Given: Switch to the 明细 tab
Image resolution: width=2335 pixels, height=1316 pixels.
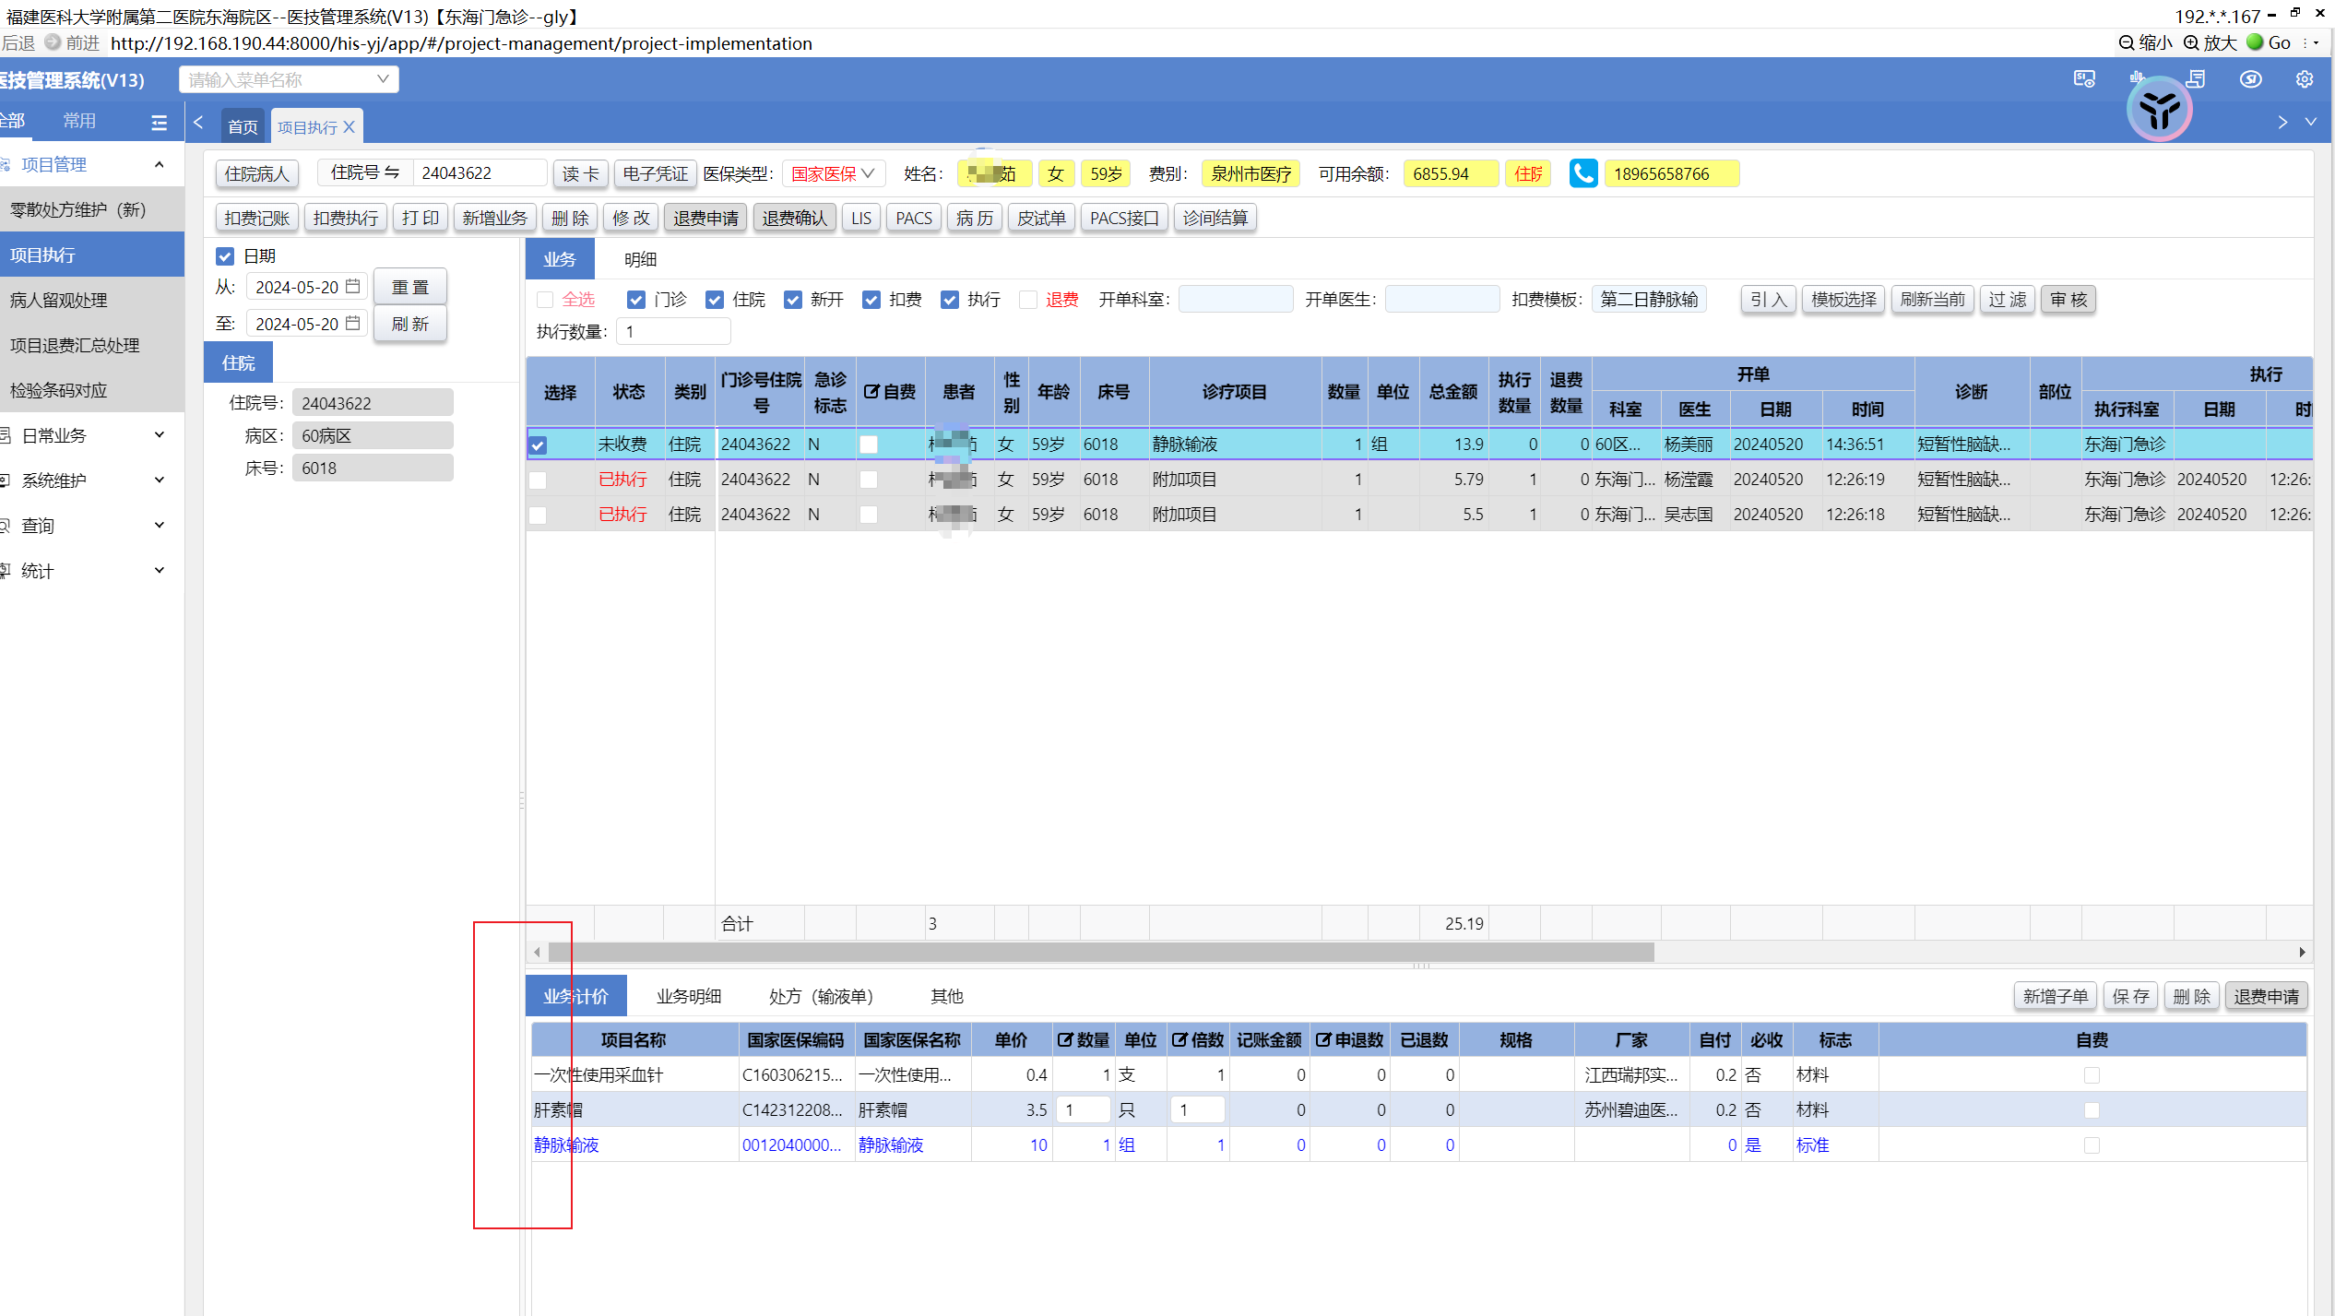Looking at the screenshot, I should coord(640,259).
